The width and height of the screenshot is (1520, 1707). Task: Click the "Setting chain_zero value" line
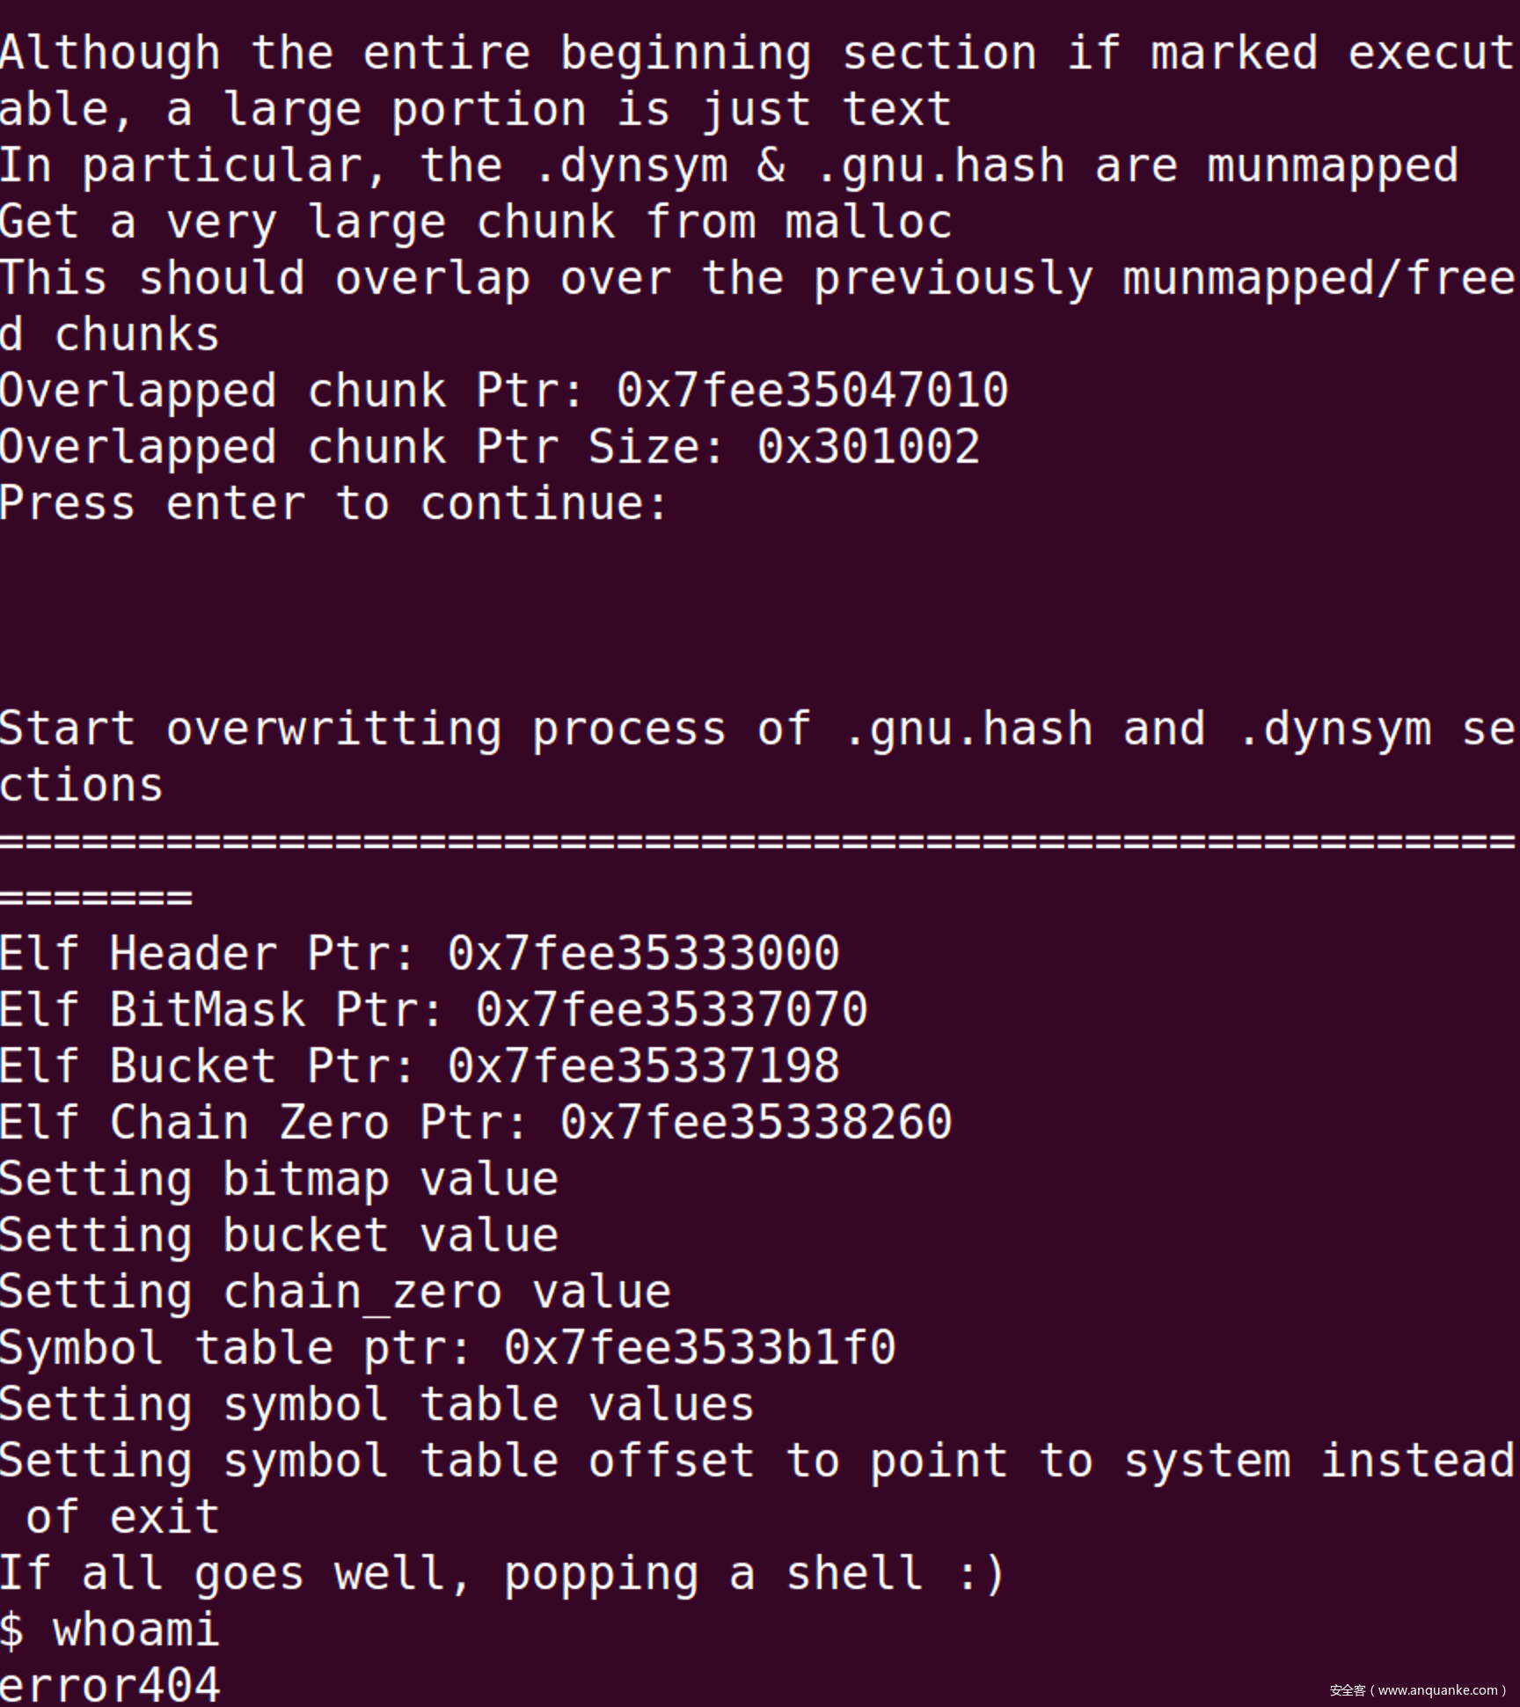click(334, 1292)
